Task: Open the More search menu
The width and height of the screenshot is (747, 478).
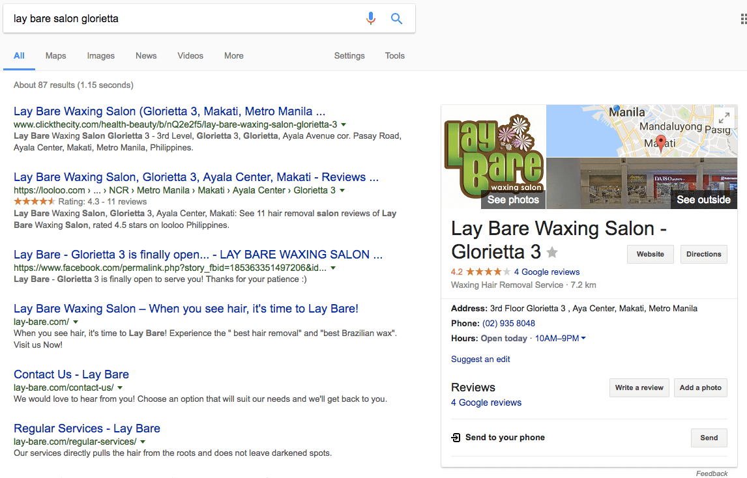Action: click(x=233, y=56)
